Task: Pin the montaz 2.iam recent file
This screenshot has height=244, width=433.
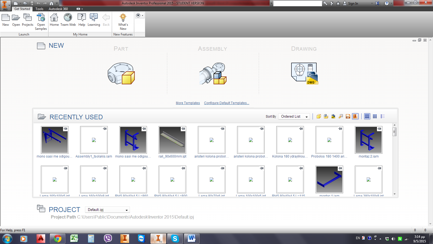Action: click(x=379, y=129)
